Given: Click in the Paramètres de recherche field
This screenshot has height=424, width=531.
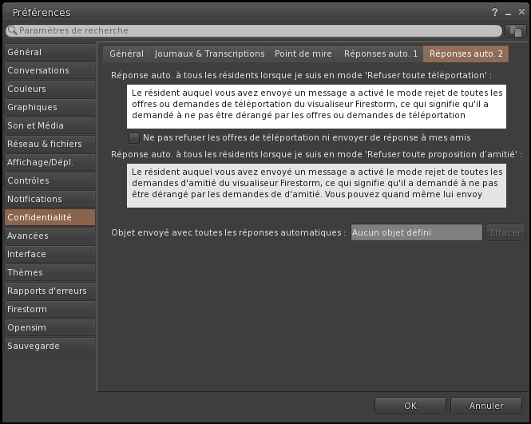Looking at the screenshot, I should [x=256, y=30].
